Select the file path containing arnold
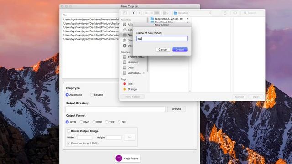The width and height of the screenshot is (292, 164). point(91,20)
